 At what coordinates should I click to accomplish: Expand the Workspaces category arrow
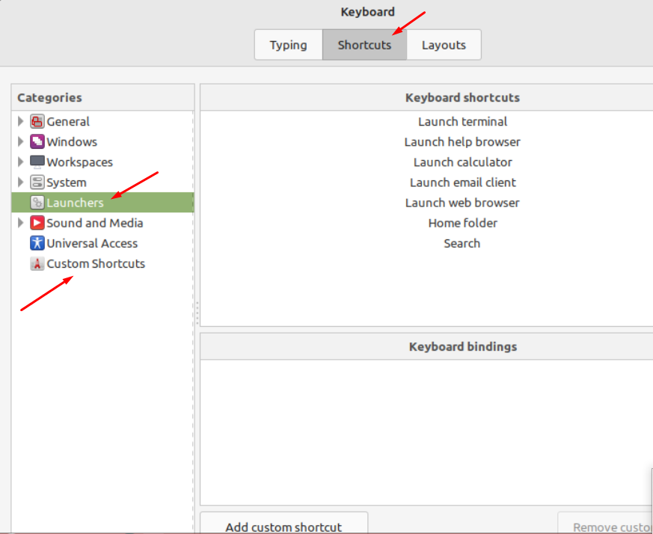coord(20,162)
